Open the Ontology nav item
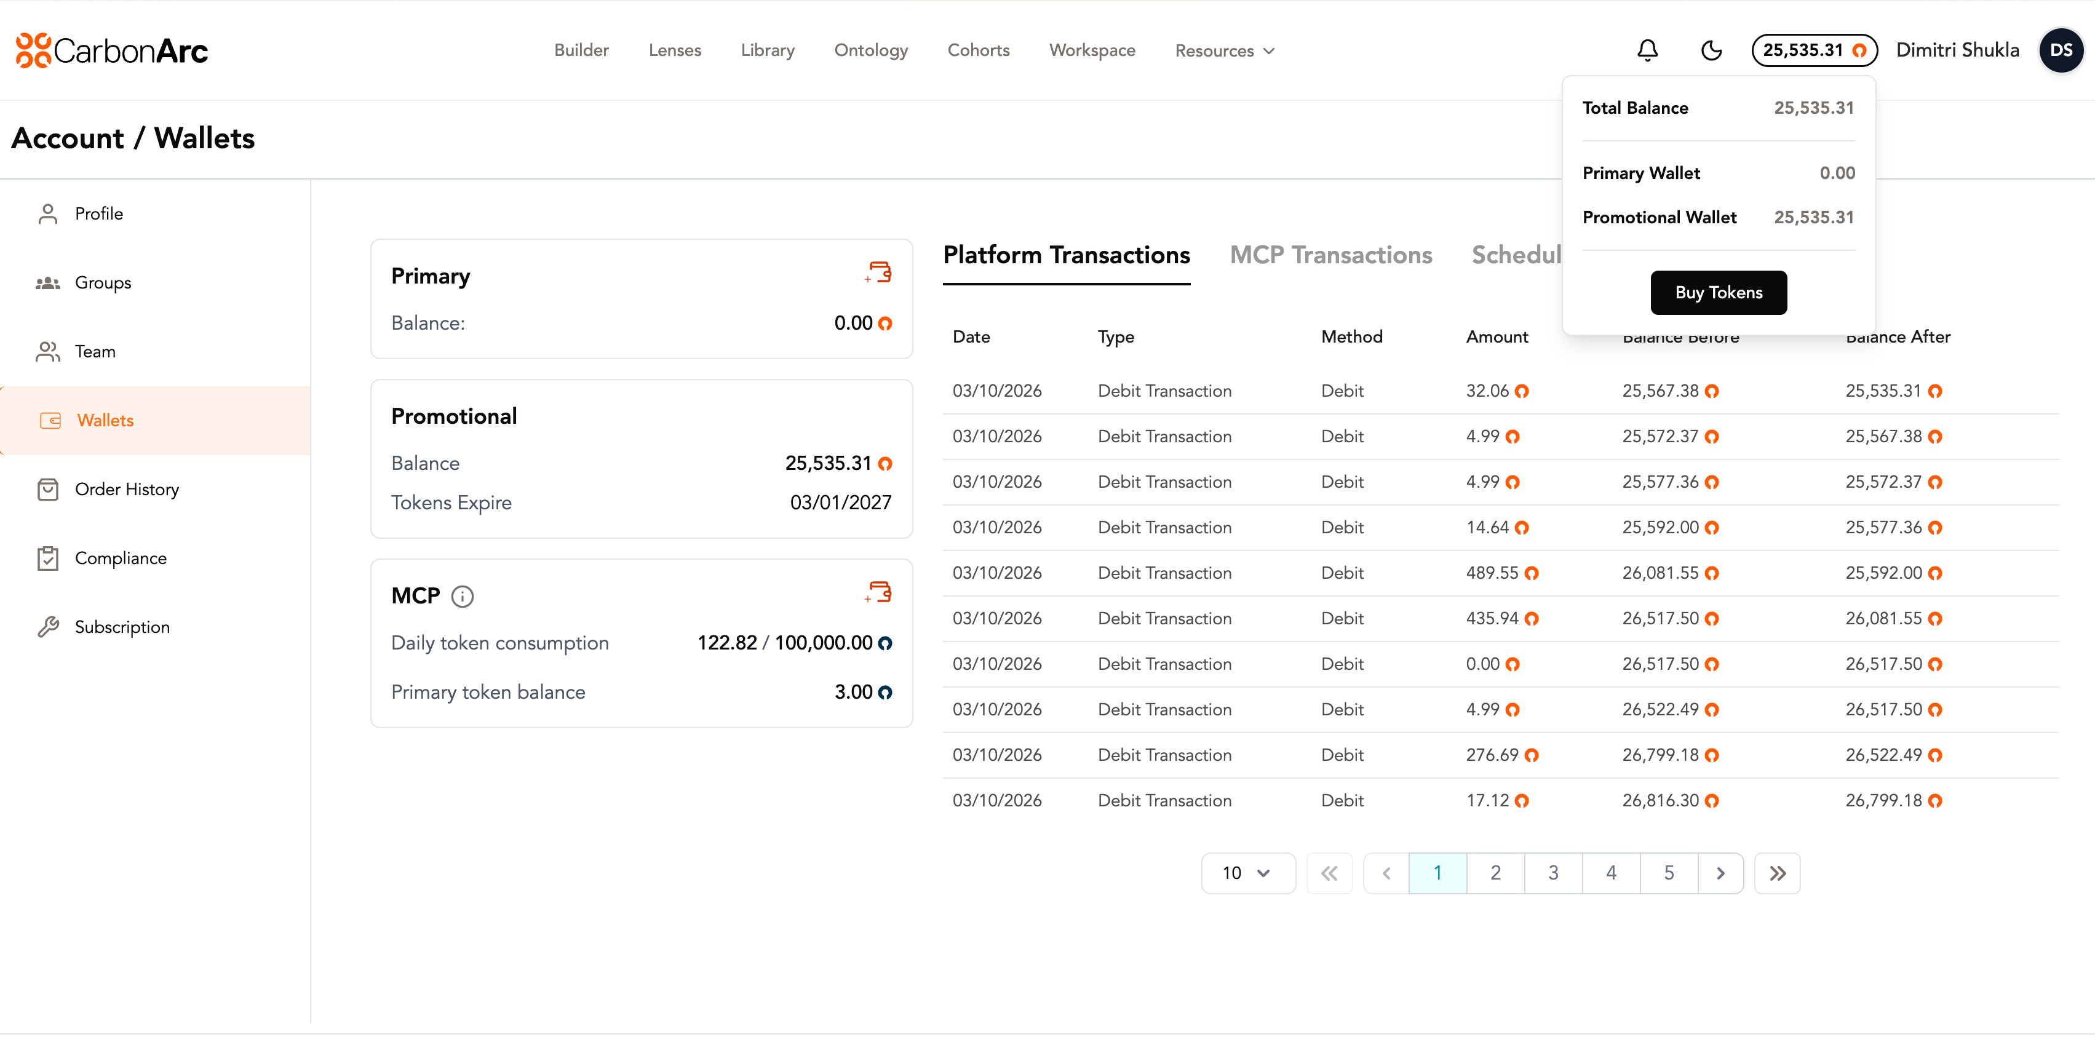This screenshot has width=2095, height=1037. pyautogui.click(x=870, y=50)
